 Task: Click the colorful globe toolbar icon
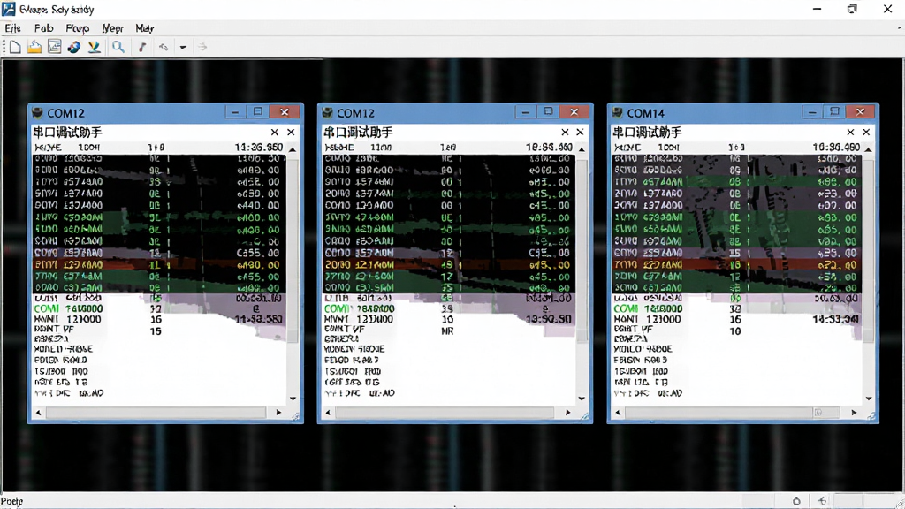click(x=74, y=48)
